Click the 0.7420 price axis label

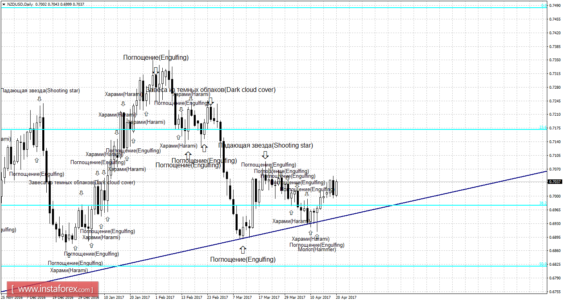pos(555,33)
